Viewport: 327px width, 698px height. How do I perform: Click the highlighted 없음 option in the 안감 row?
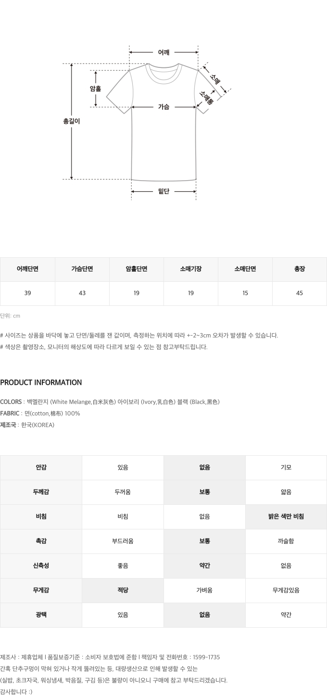(x=204, y=467)
